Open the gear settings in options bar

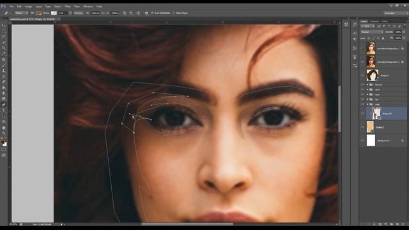click(x=146, y=13)
